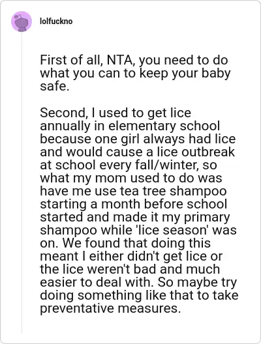This screenshot has height=344, width=261.
Task: Open the lolfuckno user profile
Action: tap(56, 21)
